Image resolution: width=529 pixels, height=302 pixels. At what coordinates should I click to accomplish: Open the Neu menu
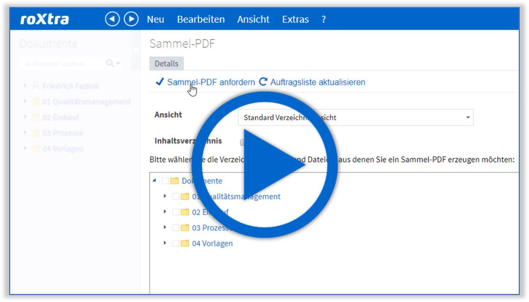[156, 19]
